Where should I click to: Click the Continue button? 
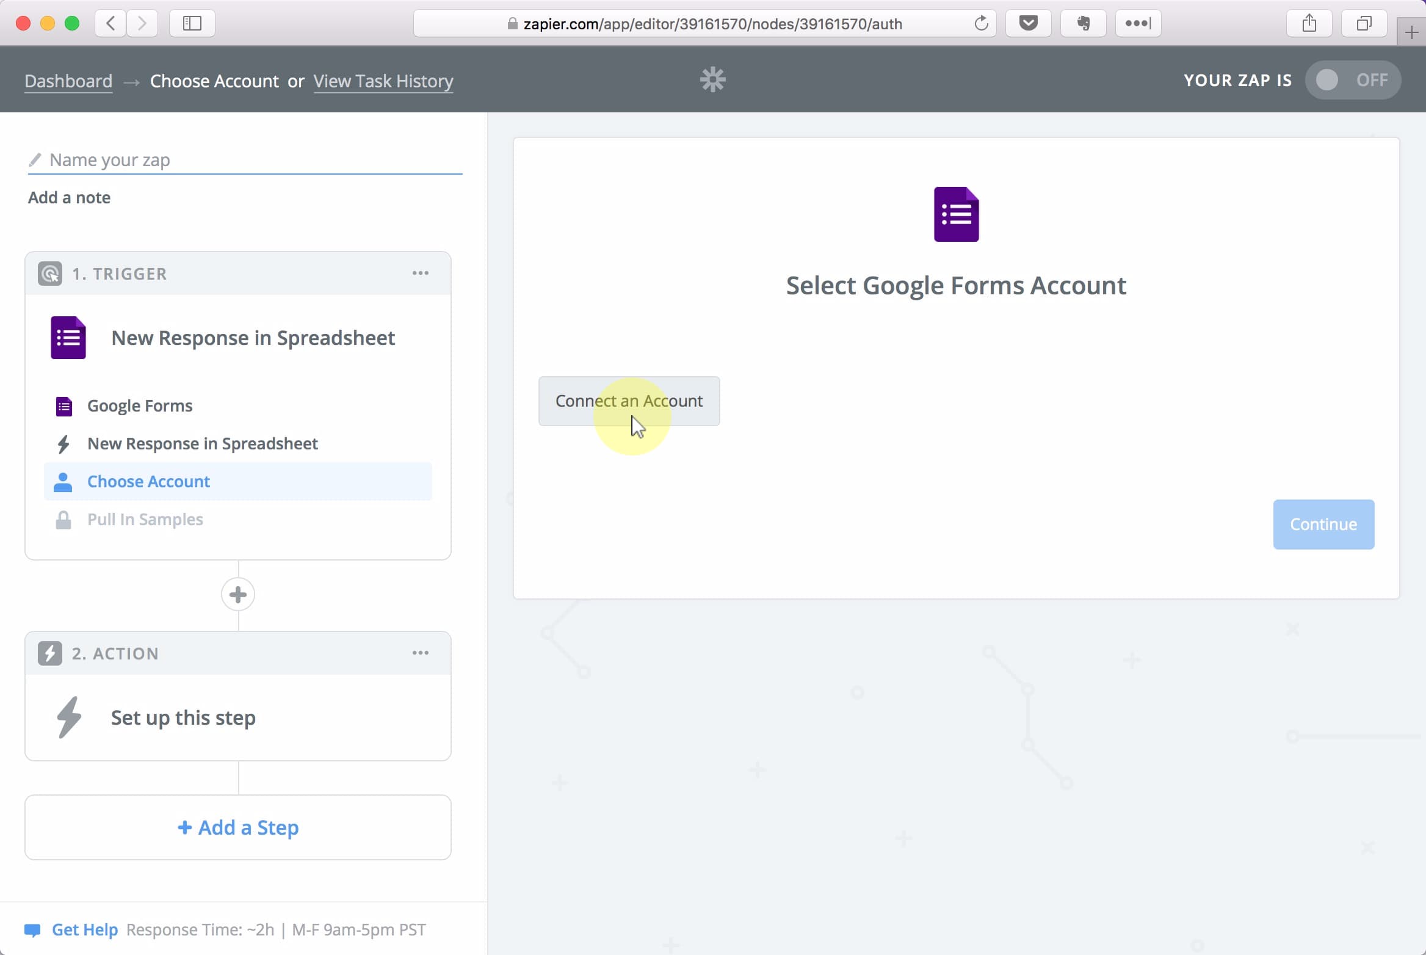pos(1324,523)
